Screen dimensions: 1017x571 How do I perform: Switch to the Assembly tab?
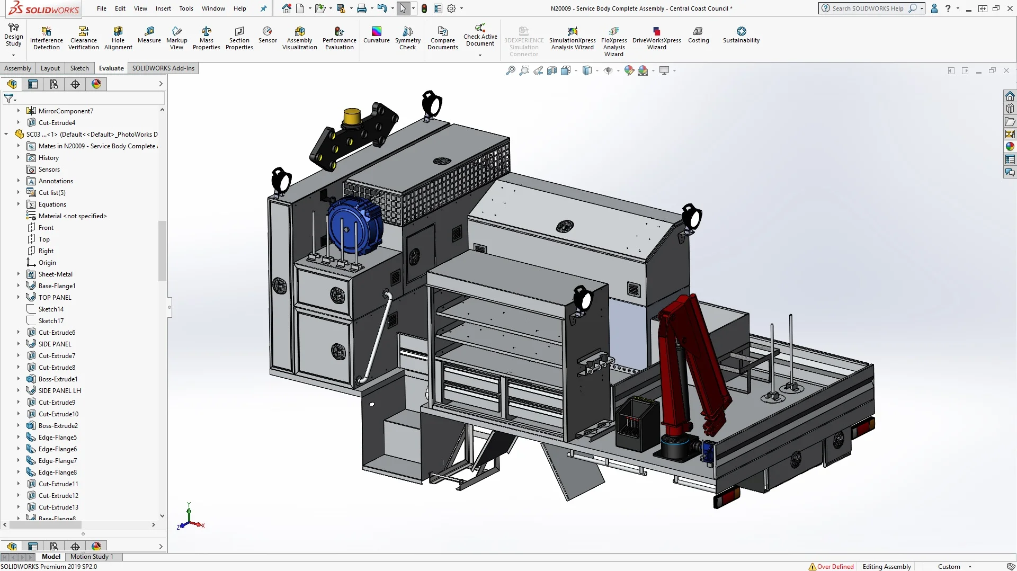[x=18, y=68]
